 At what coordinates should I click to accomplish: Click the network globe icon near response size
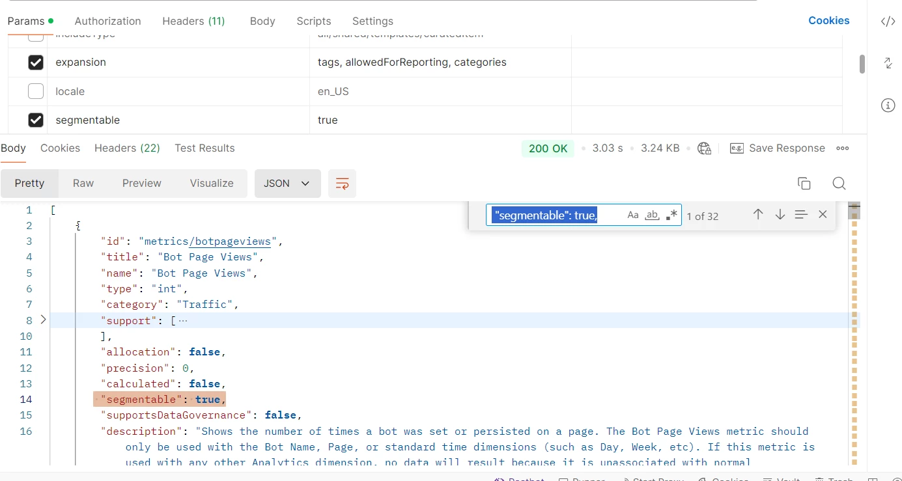(704, 148)
